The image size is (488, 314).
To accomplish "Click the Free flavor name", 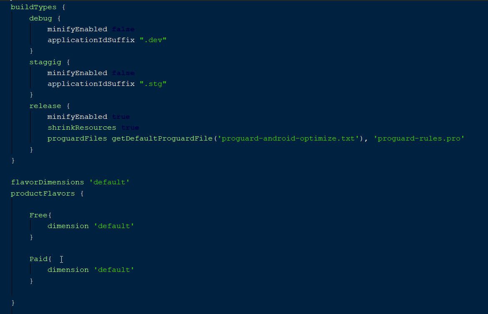I will click(x=38, y=215).
